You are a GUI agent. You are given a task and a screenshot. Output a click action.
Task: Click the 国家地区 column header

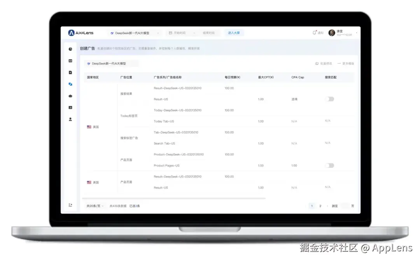(93, 77)
